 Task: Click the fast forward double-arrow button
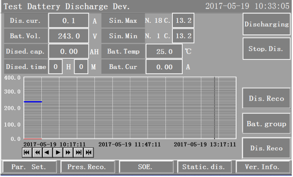click(x=68, y=152)
